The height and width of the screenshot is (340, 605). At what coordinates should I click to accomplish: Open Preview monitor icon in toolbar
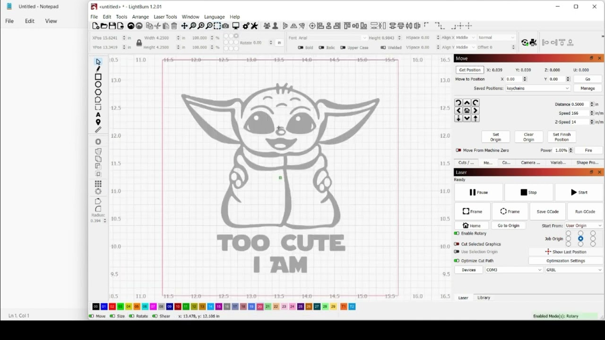click(x=235, y=26)
